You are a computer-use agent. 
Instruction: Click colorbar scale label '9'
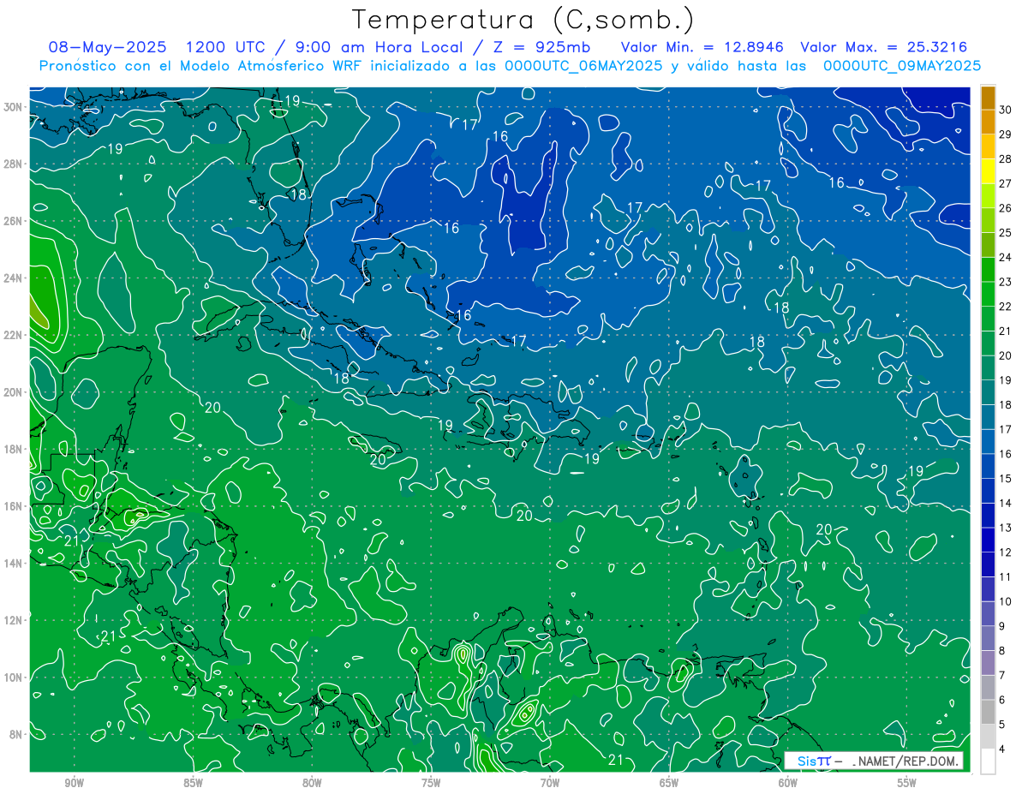pyautogui.click(x=1002, y=626)
